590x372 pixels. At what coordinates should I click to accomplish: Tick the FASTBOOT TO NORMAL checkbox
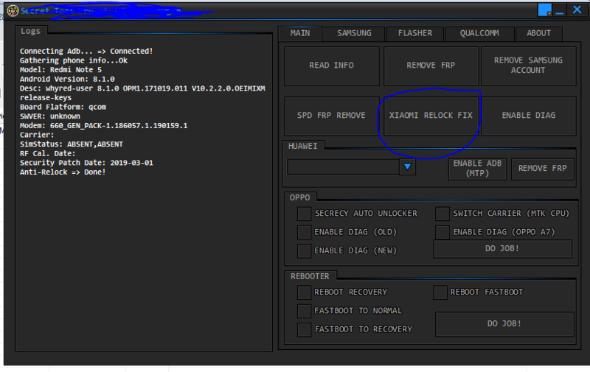[304, 311]
